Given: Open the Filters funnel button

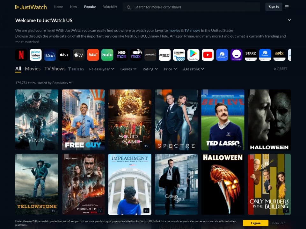Looking at the screenshot, I should [x=76, y=69].
